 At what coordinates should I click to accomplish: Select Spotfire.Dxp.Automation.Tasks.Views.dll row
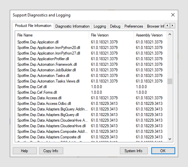[91, 81]
